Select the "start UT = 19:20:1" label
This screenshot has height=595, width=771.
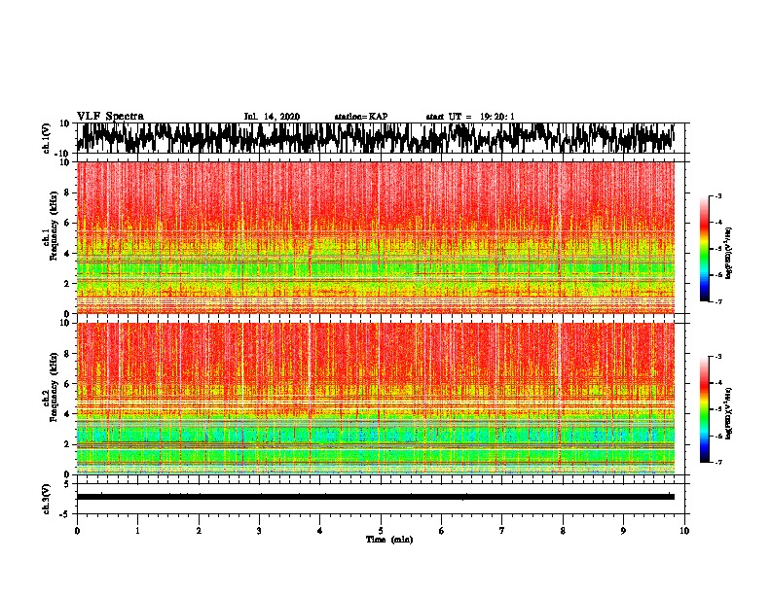tap(470, 117)
